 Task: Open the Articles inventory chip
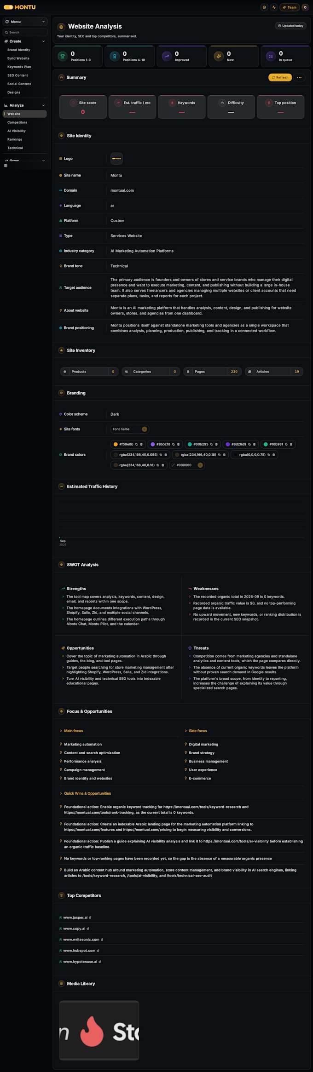[274, 372]
